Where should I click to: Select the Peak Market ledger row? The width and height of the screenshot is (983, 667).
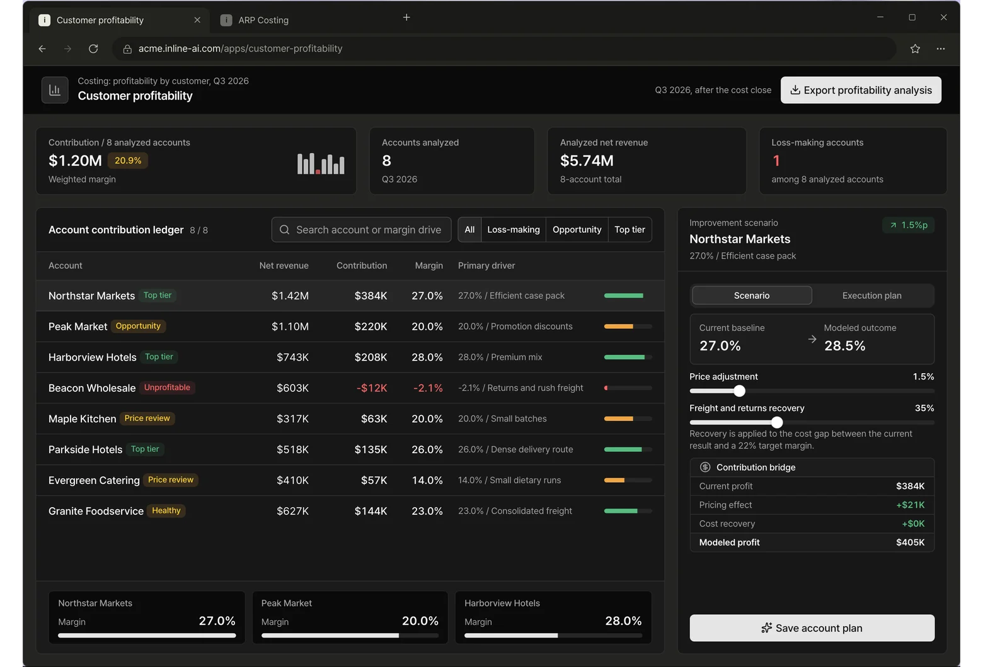point(350,327)
